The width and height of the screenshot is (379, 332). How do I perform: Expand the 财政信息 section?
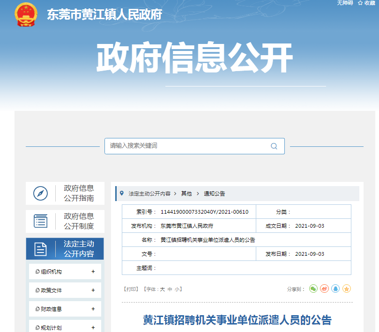click(93, 309)
